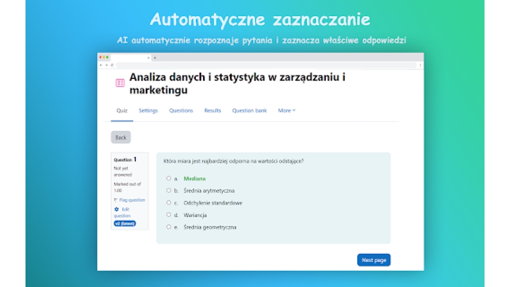This screenshot has height=287, width=510.
Task: Choose answer c. Odchylenie standardowe
Action: click(168, 202)
